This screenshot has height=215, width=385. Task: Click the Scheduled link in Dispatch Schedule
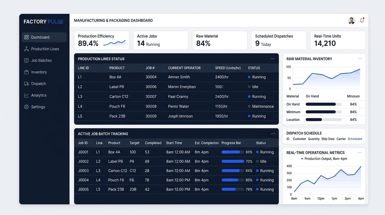[x=355, y=139]
